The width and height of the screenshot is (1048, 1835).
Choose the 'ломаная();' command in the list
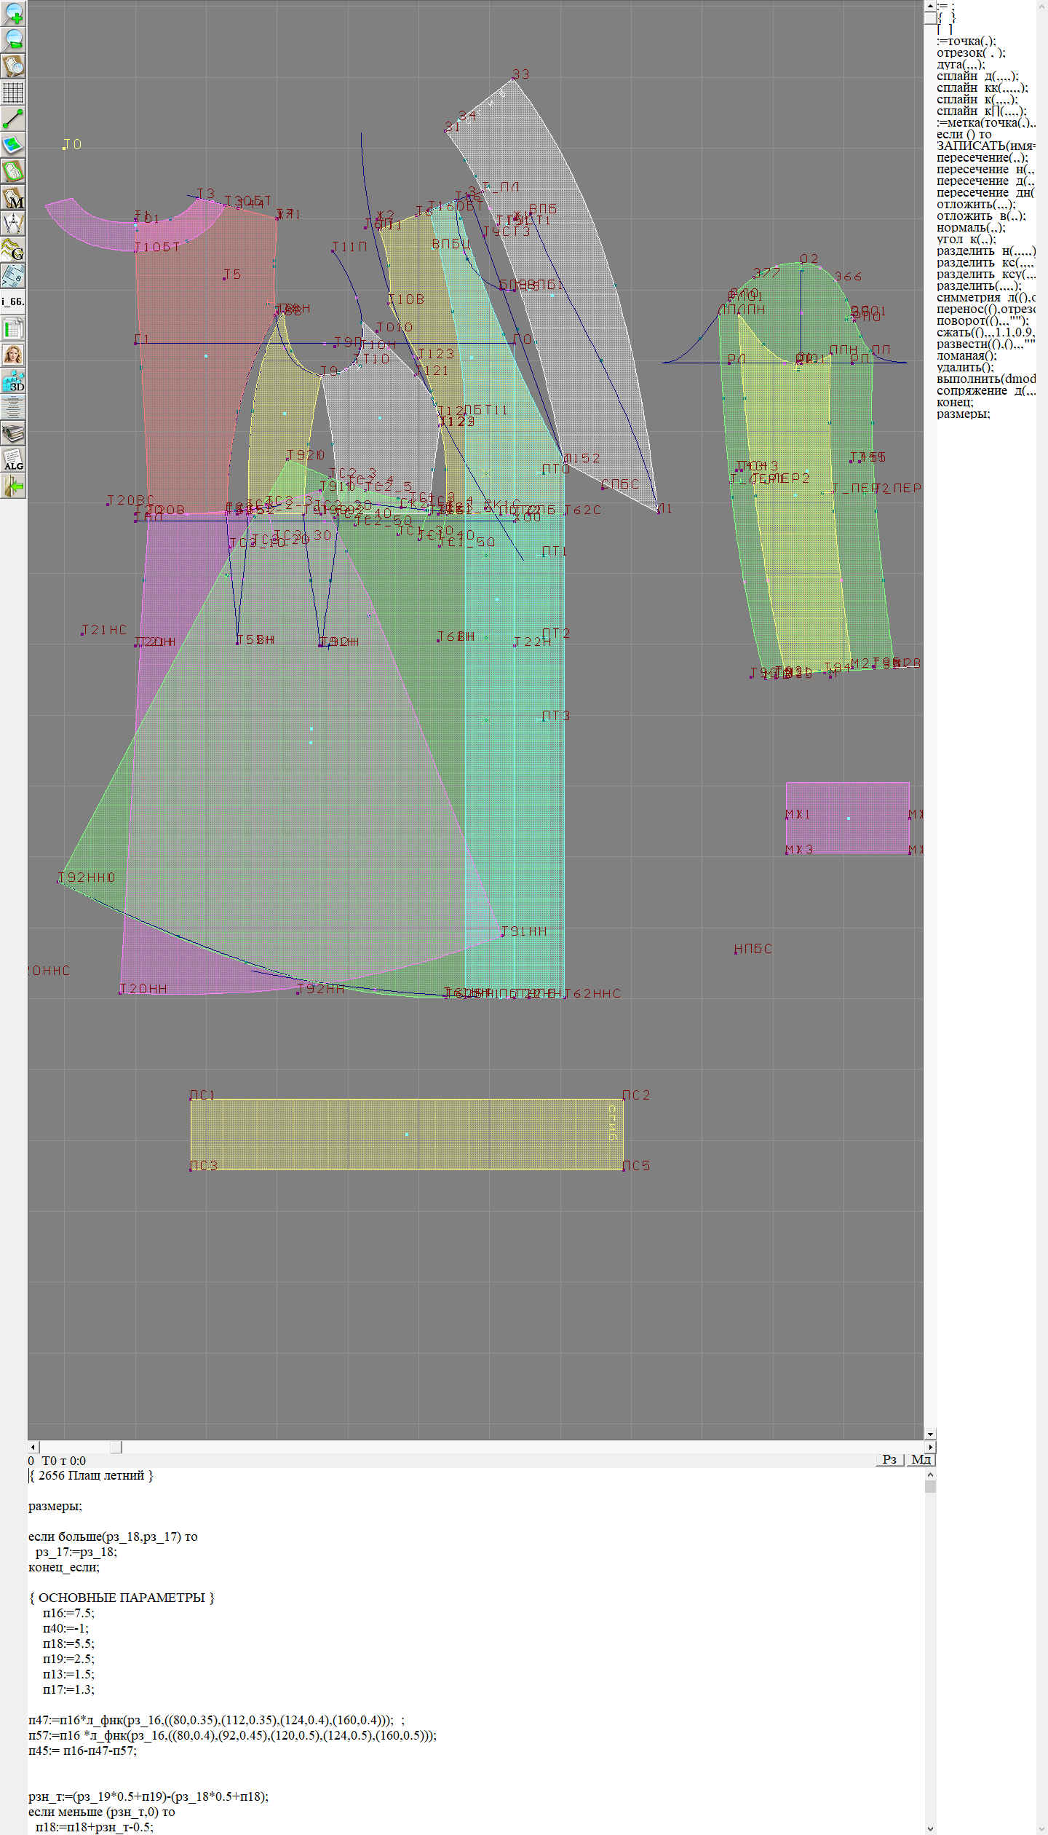[966, 356]
